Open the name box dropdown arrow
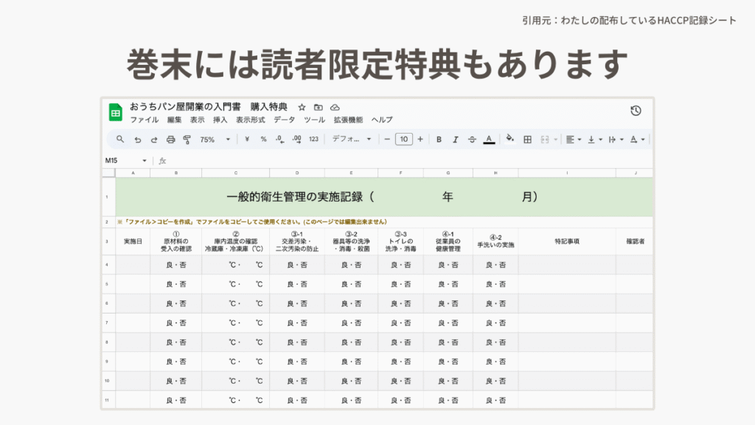755x425 pixels. click(144, 160)
